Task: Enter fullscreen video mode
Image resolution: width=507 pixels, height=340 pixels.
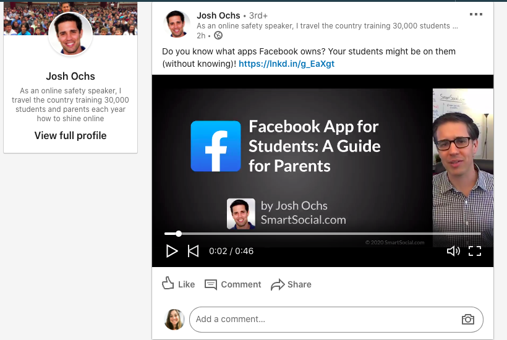Action: (x=475, y=251)
